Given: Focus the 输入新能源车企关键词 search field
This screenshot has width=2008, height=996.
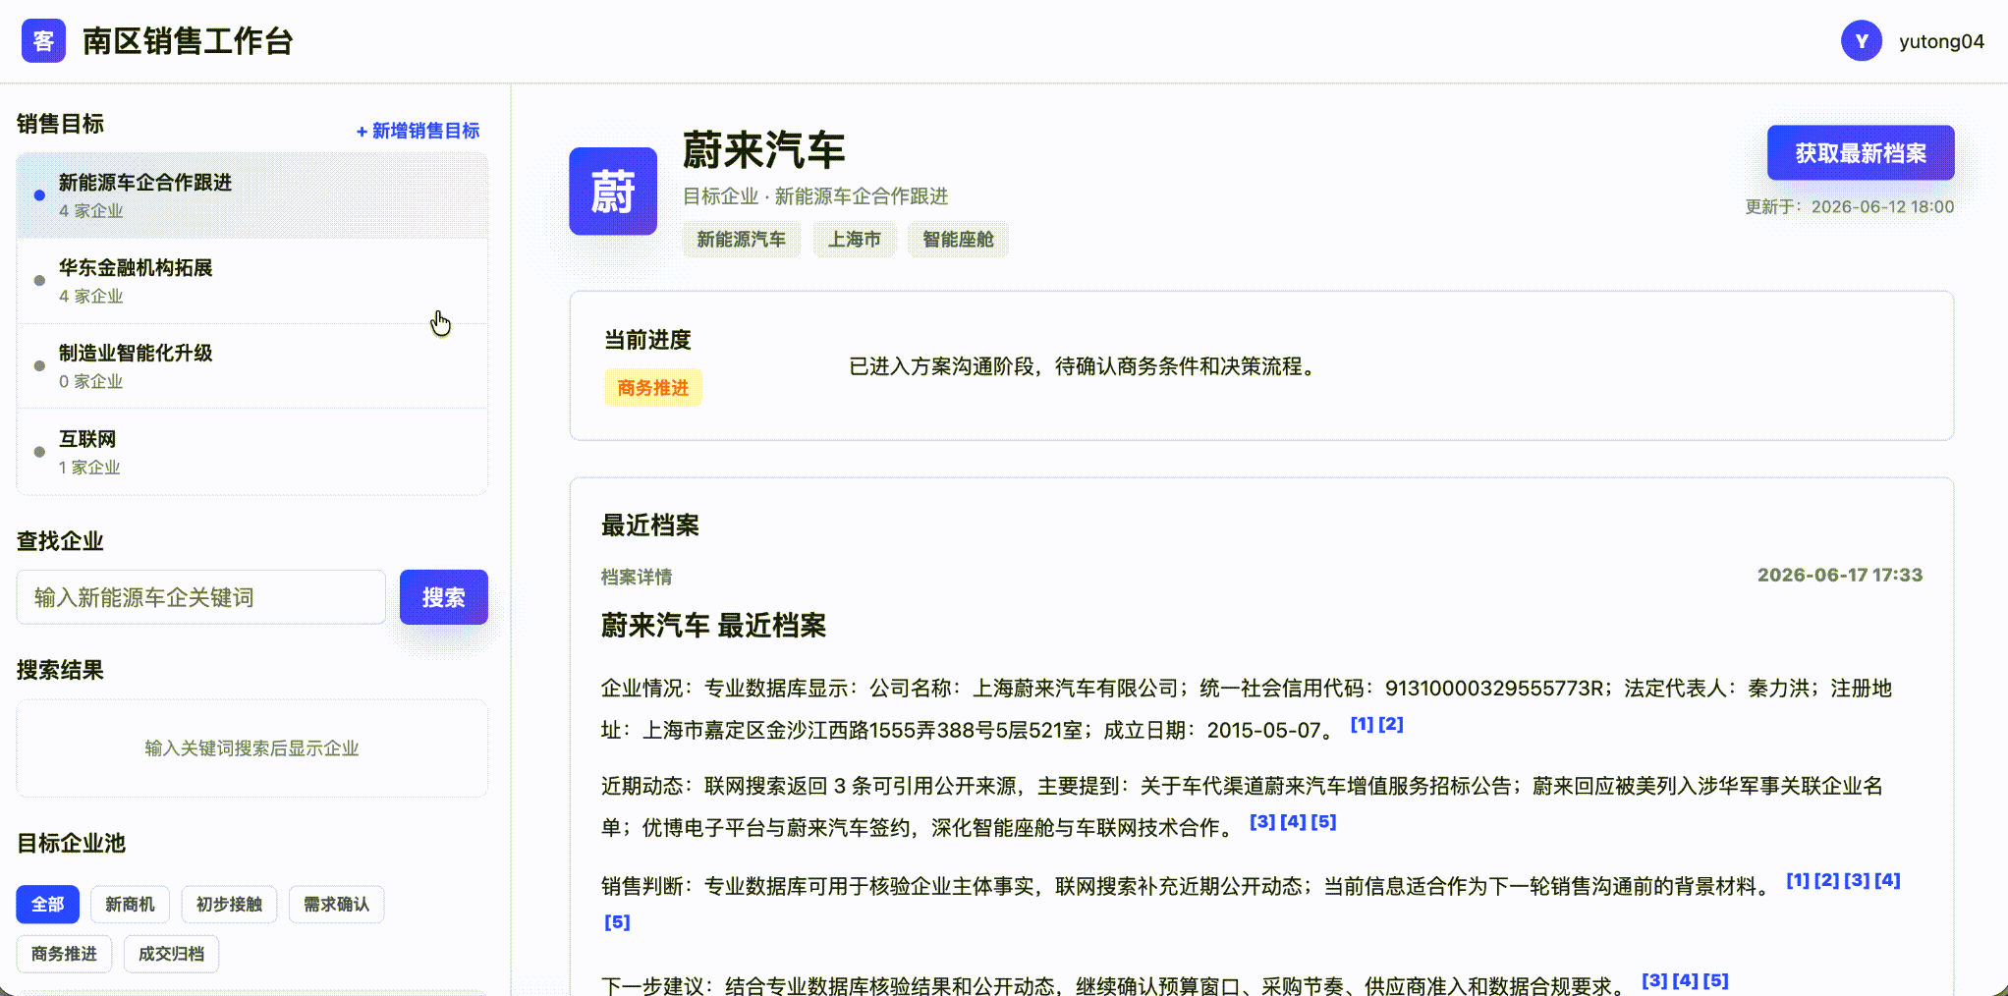Looking at the screenshot, I should coord(201,597).
